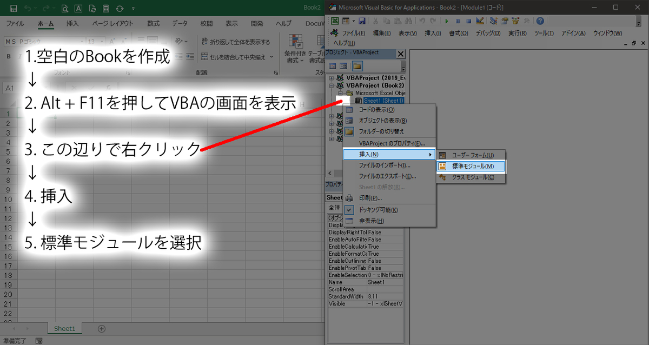The image size is (649, 345).
Task: Open ファイル(F) menu in VBA editor
Action: tap(354, 33)
